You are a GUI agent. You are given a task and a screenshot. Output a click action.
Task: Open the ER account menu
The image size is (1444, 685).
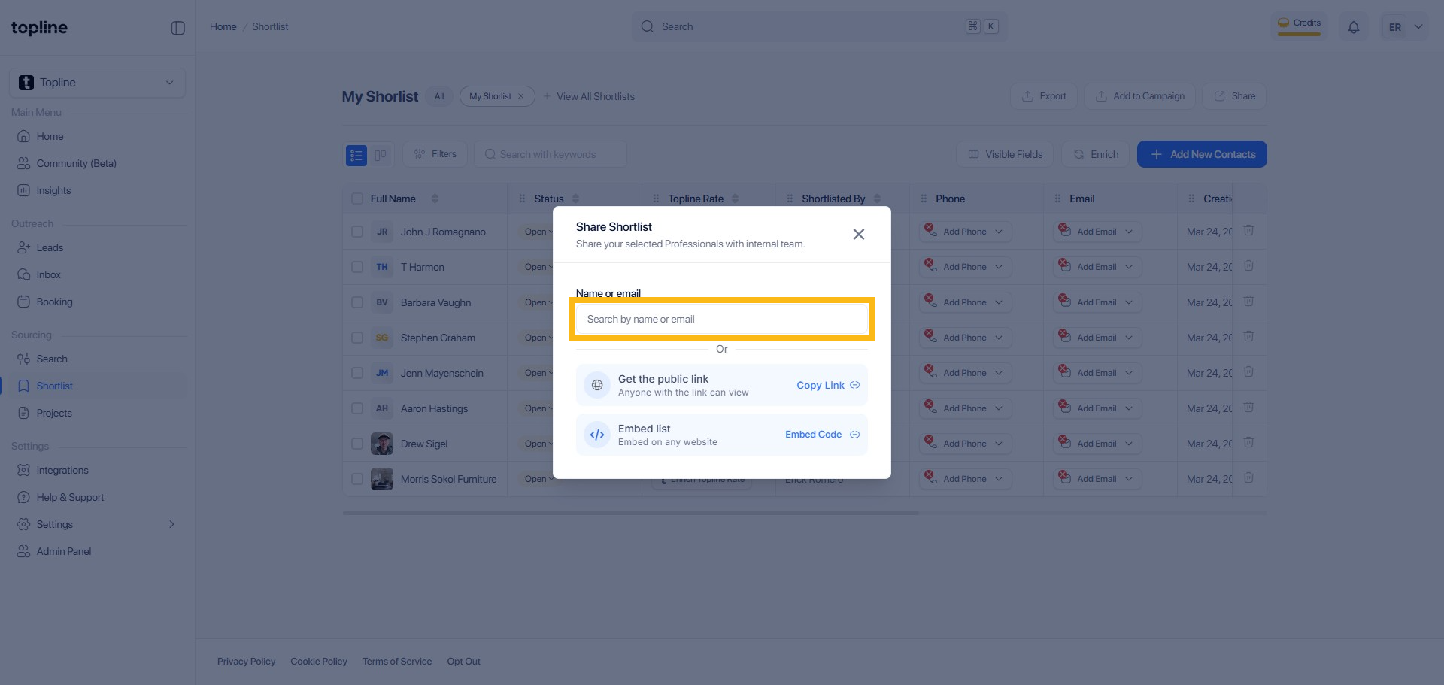tap(1404, 27)
